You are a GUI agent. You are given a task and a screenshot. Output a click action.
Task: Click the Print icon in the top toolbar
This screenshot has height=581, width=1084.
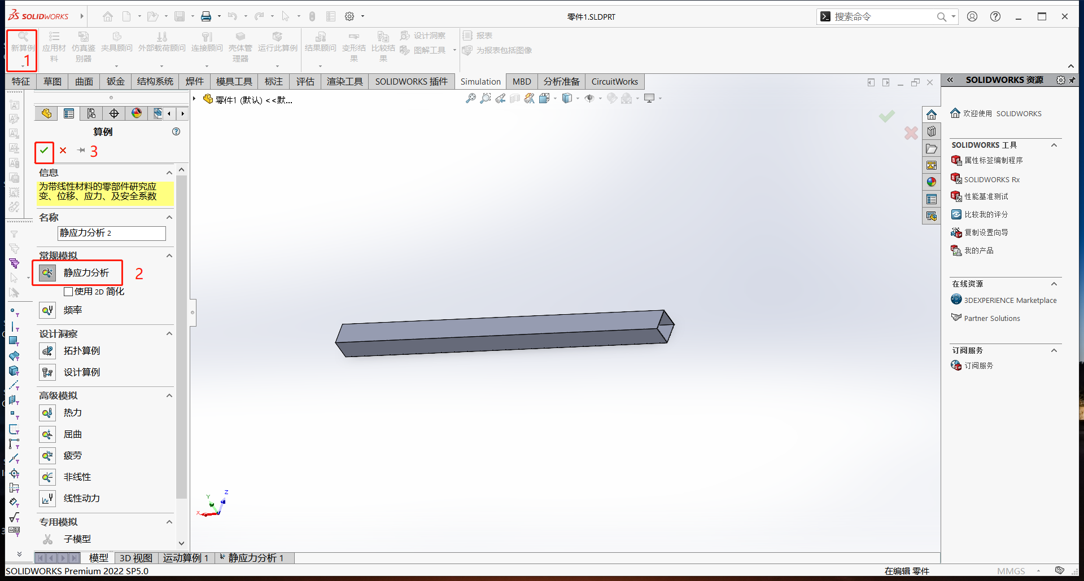tap(206, 16)
